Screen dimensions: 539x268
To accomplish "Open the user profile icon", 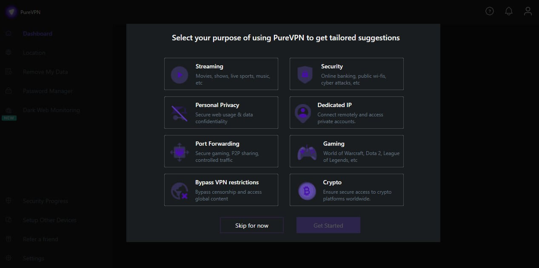I will [528, 11].
